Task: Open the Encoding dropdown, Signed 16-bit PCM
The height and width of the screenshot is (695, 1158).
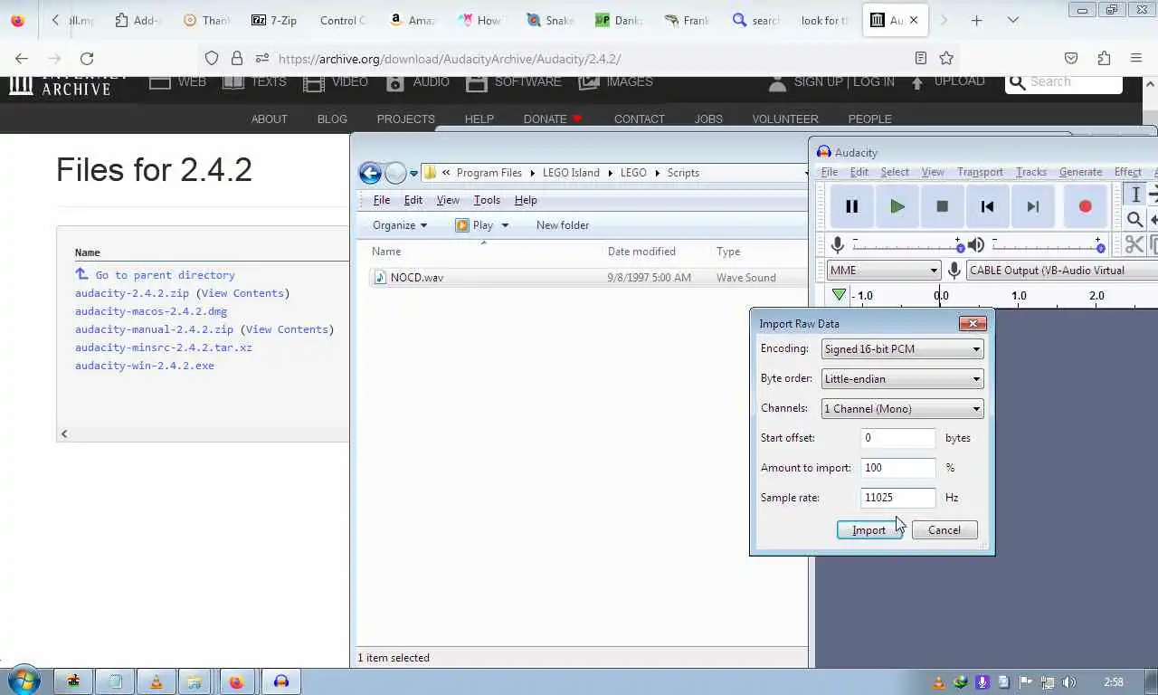Action: click(x=902, y=348)
